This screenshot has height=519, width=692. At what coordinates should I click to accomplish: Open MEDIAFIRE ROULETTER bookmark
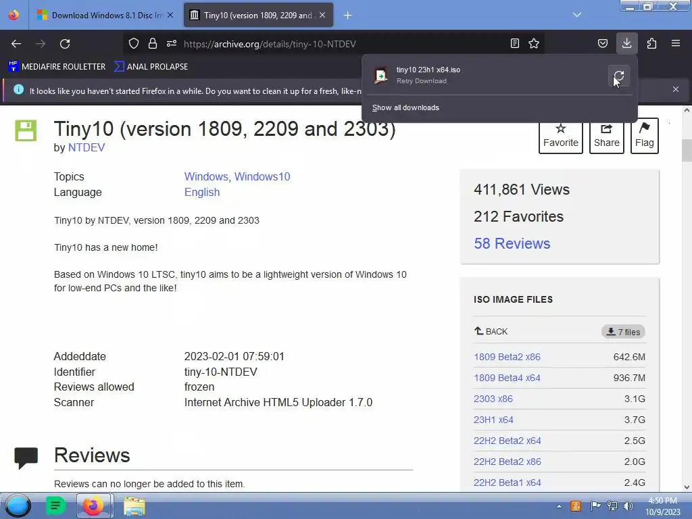[57, 67]
